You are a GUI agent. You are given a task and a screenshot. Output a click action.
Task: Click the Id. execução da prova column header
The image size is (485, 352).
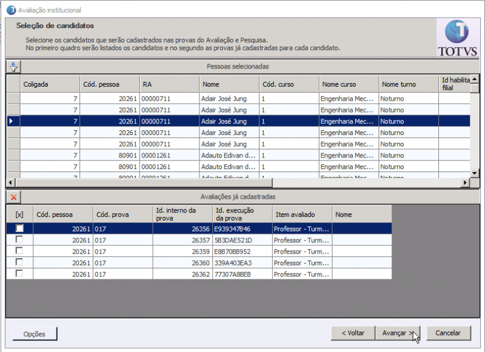coord(236,214)
